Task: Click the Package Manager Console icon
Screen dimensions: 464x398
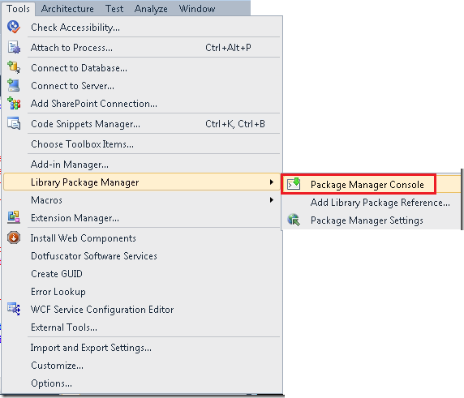Action: (294, 184)
